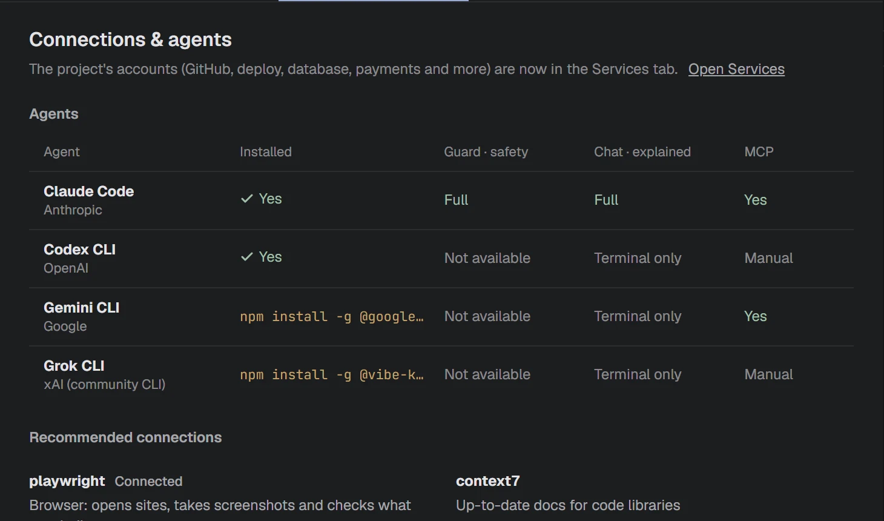Click the Connections & agents page title
Screen dimensions: 884x521
pos(130,39)
